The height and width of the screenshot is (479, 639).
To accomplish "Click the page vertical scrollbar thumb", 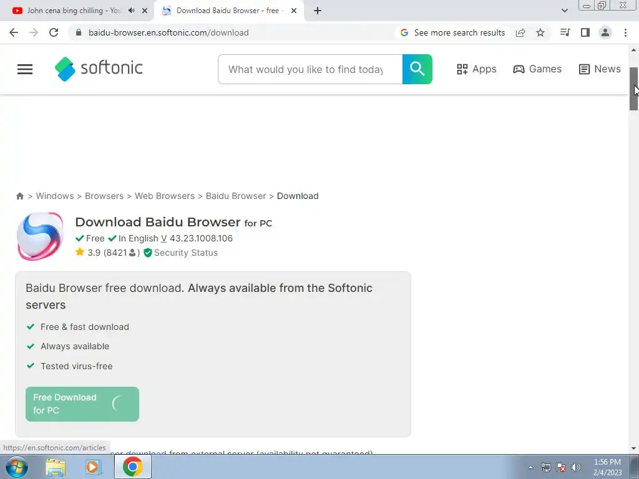I will (x=633, y=89).
